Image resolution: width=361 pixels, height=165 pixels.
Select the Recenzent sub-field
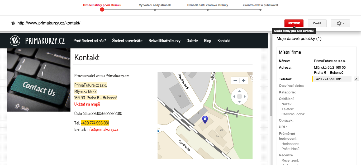tap(290, 161)
